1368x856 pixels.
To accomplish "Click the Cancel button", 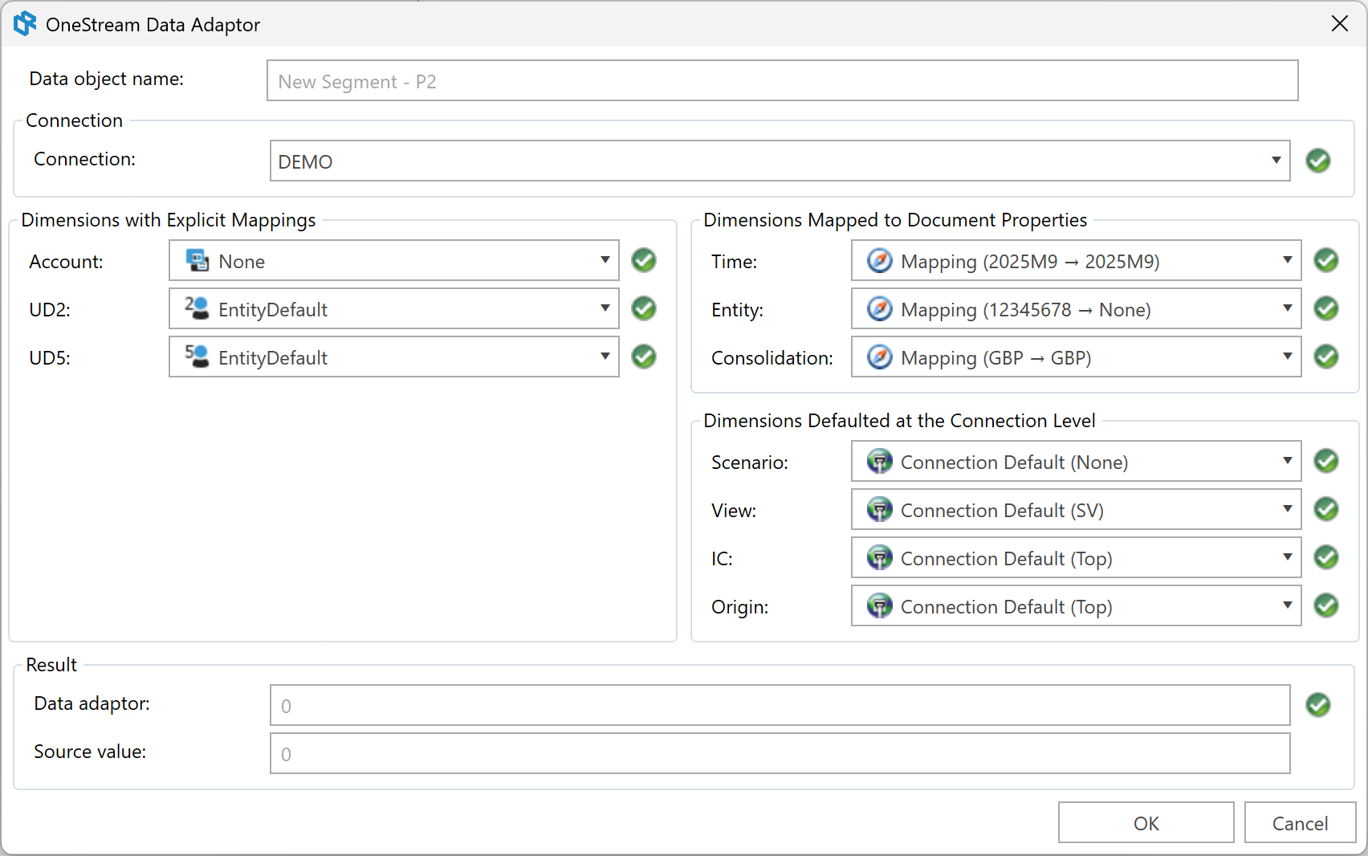I will 1300,822.
